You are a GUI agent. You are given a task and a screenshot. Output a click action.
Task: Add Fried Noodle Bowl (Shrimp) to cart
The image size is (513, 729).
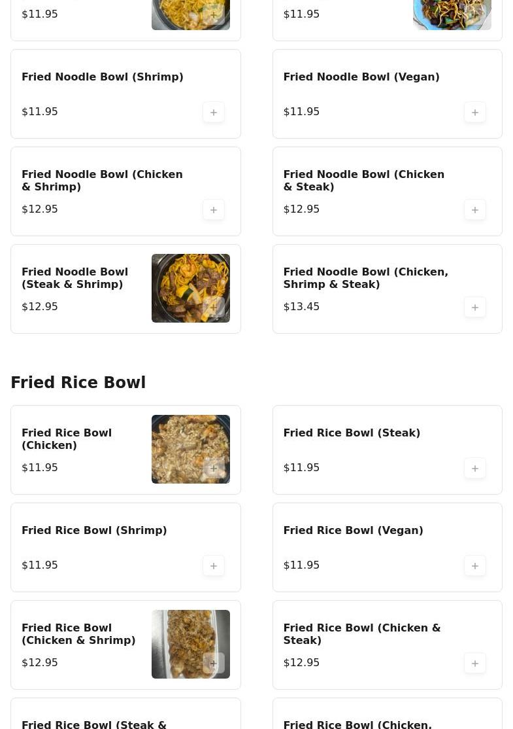click(214, 113)
